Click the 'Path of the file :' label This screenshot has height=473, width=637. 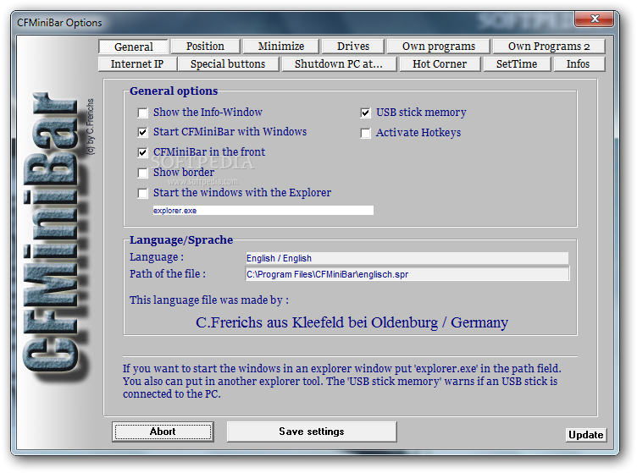click(x=168, y=274)
